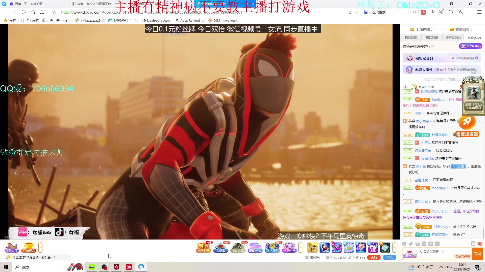
Task: Click the 免费加速器 rocket floating button
Action: click(467, 127)
